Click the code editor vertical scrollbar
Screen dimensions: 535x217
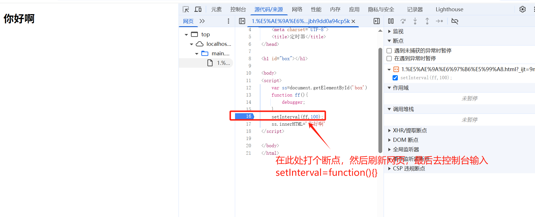pos(380,100)
